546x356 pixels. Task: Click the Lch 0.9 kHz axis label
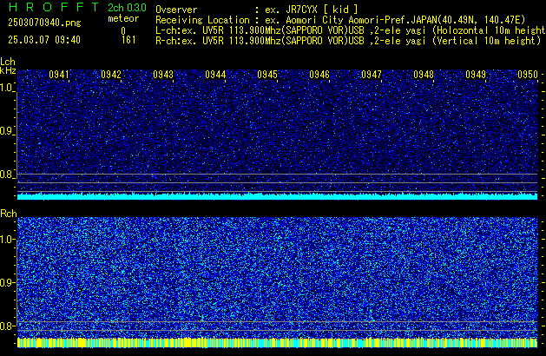click(x=7, y=131)
